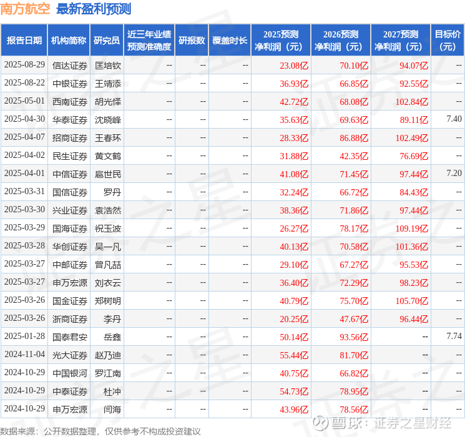Select researcher 吴一凡
The width and height of the screenshot is (465, 437).
coord(107,246)
